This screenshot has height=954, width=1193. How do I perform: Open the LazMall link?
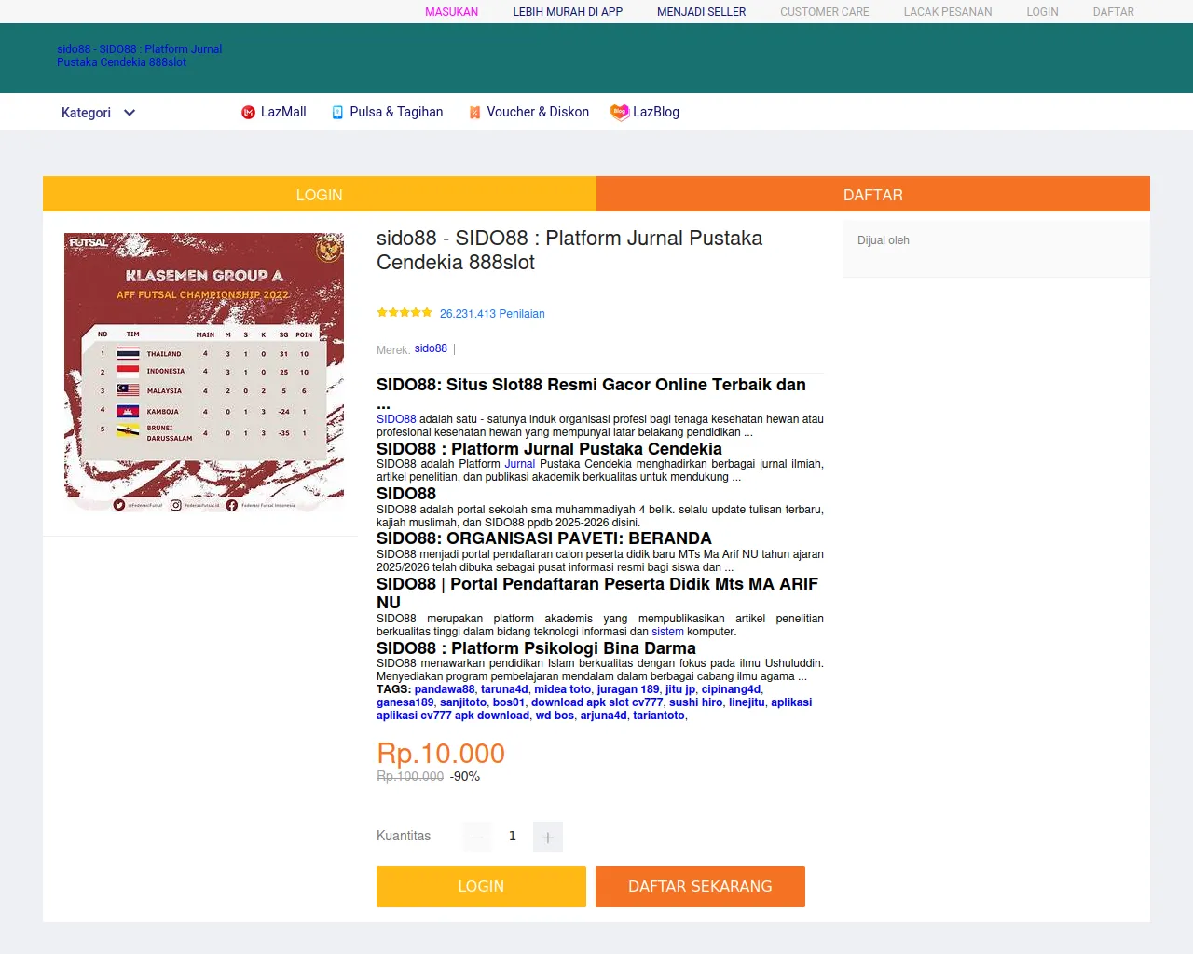(x=283, y=112)
